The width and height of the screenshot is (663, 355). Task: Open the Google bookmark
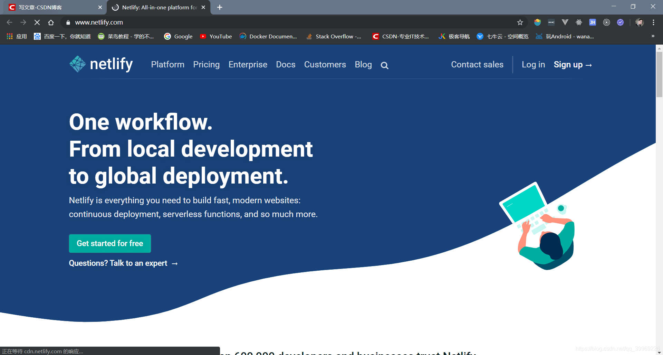pos(178,36)
